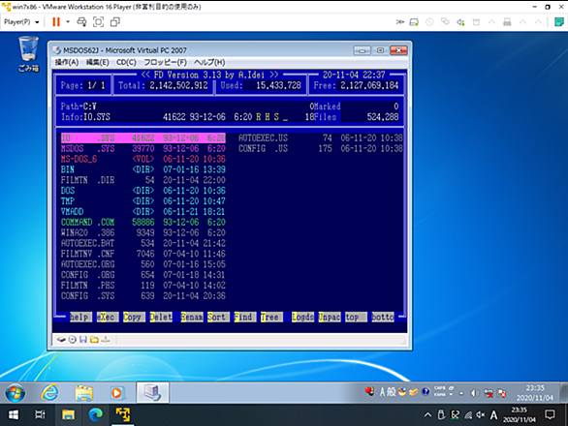Click the hard disk icon in Virtual PC status bar

pos(61,340)
